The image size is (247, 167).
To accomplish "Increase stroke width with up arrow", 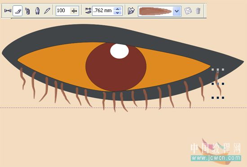I will click(118, 9).
